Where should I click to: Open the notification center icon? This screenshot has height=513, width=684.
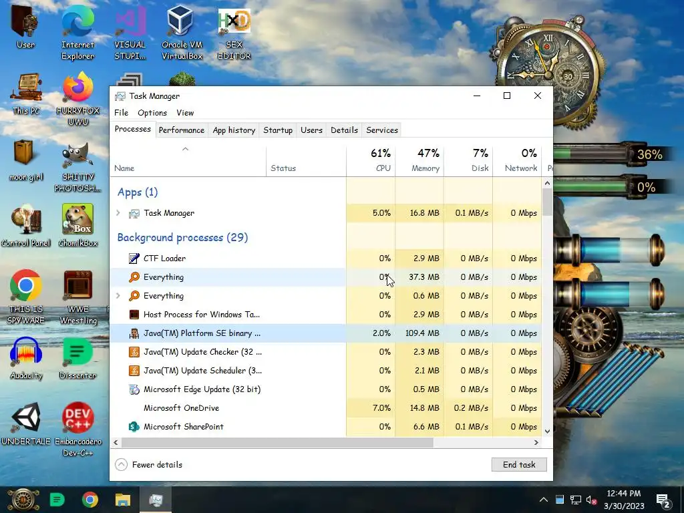663,500
